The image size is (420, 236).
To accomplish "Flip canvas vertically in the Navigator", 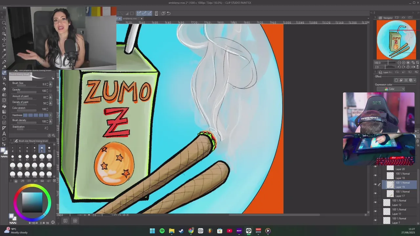I will click(417, 67).
